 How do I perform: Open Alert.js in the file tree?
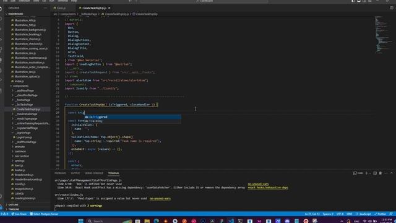pyautogui.click(x=19, y=165)
